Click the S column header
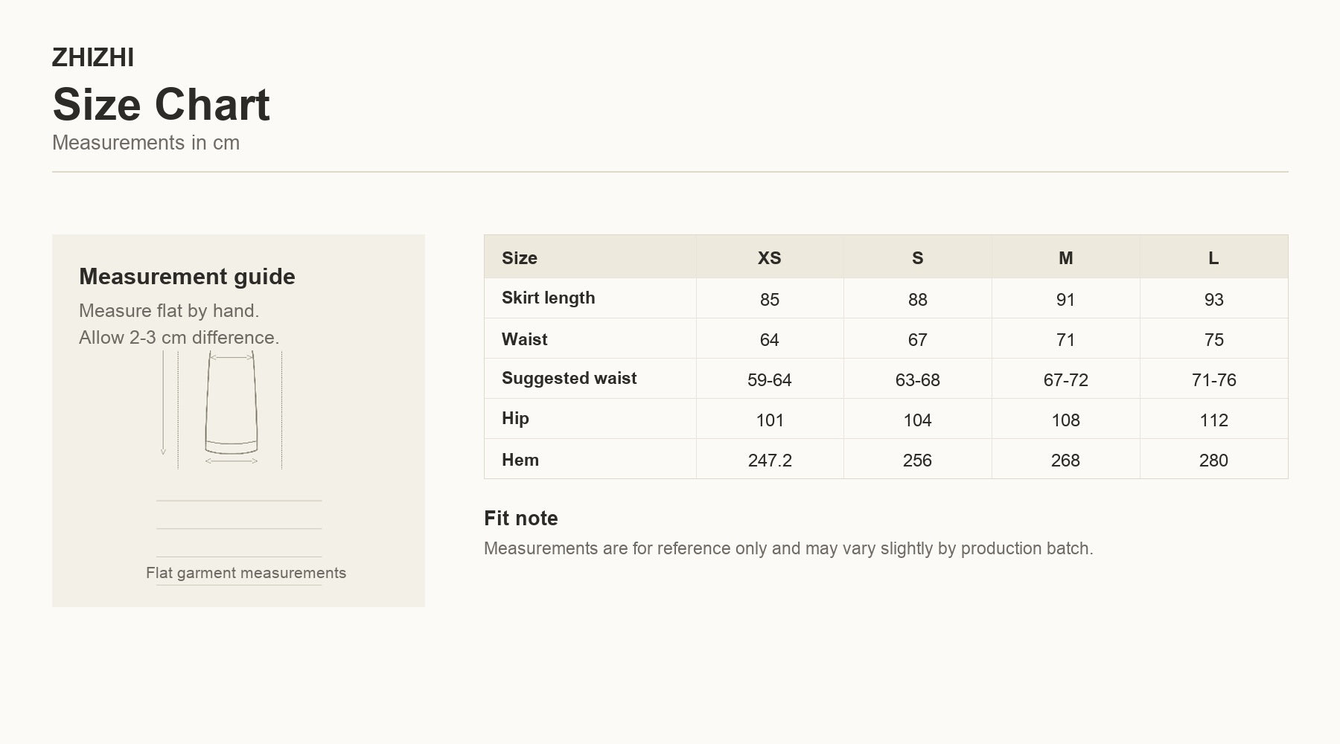 click(x=917, y=257)
